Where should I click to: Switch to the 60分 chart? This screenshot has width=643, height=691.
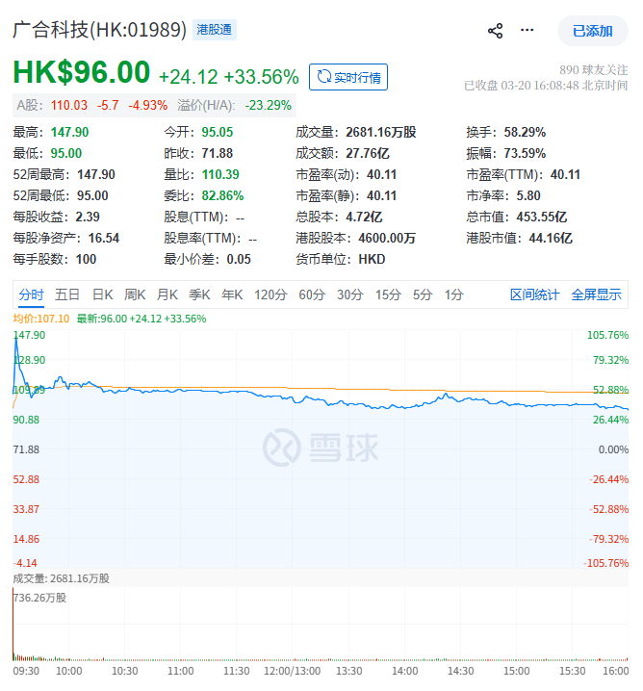click(312, 294)
